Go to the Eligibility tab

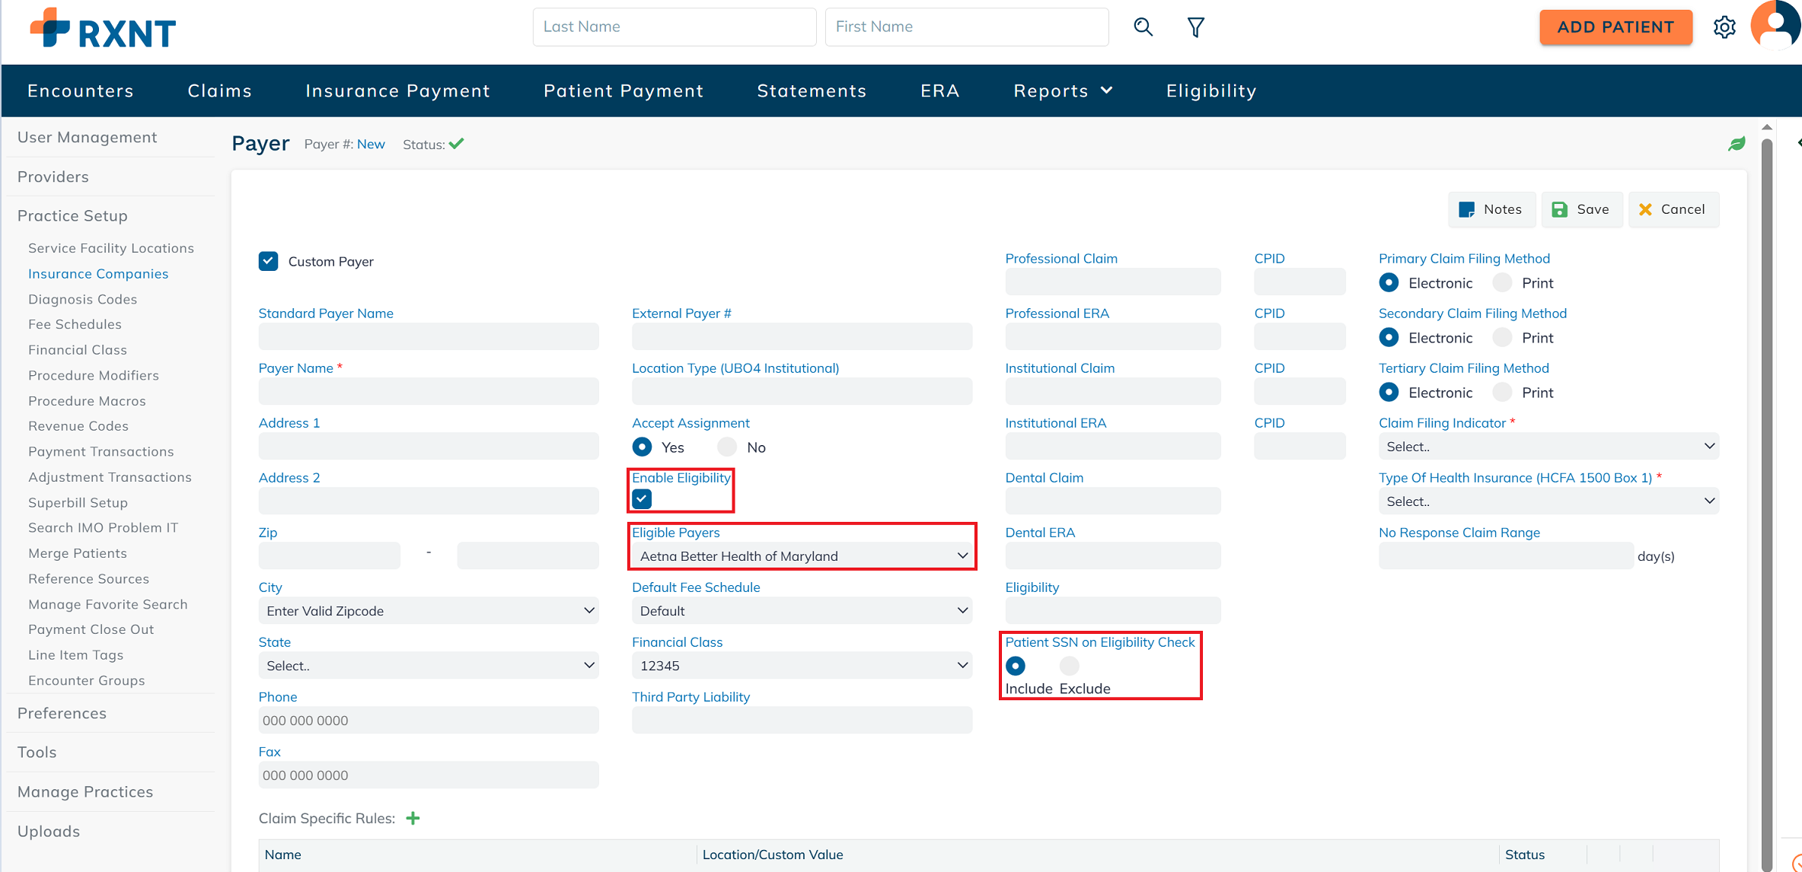tap(1210, 91)
